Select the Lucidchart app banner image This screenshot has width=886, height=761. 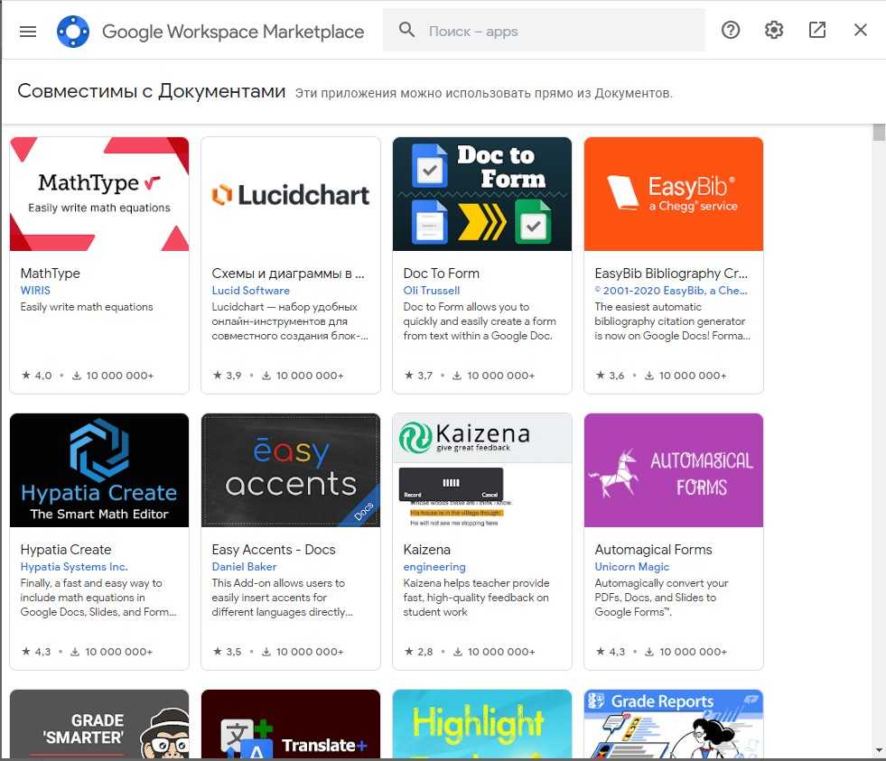291,194
